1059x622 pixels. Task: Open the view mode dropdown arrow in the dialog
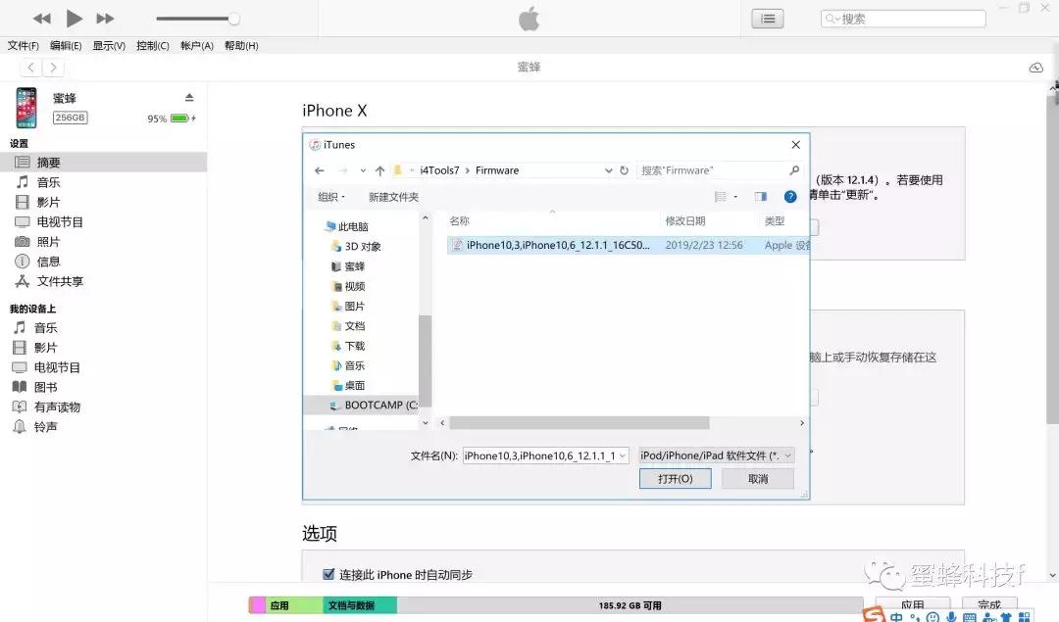tap(736, 196)
